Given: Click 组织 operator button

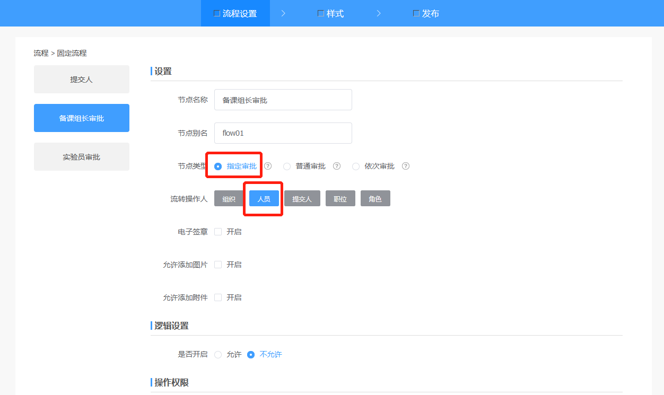Looking at the screenshot, I should [x=229, y=199].
